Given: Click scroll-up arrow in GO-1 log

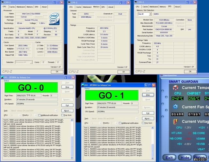Looking at the screenshot, I should pyautogui.click(x=153, y=128).
